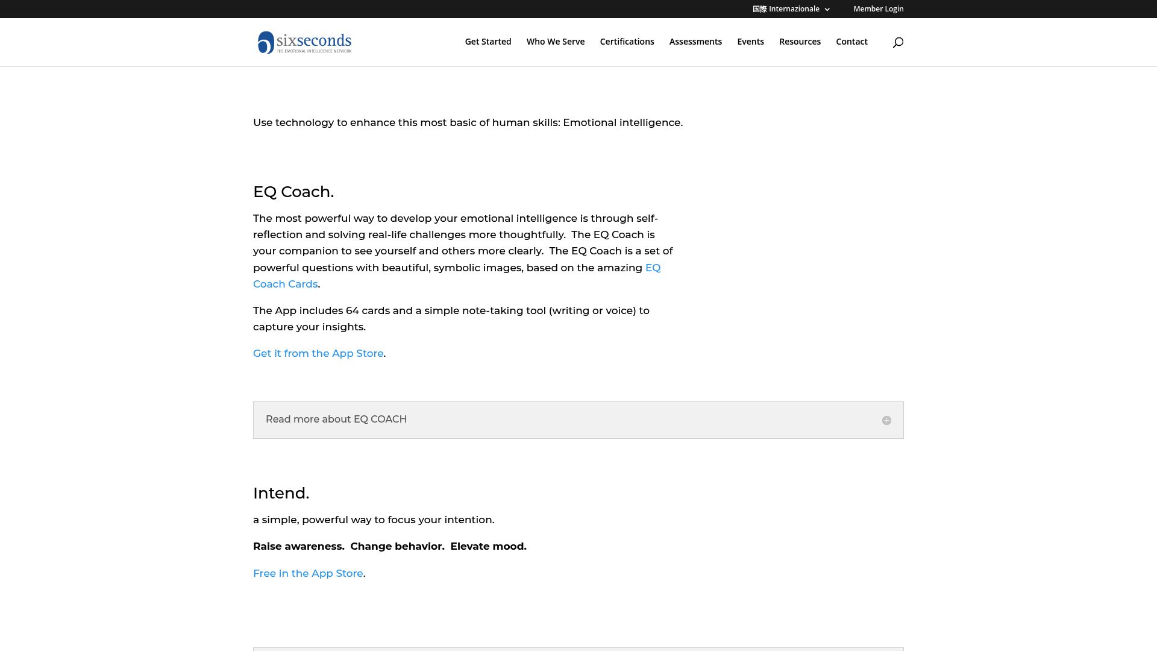1157x651 pixels.
Task: Open the Events menu item
Action: [750, 42]
